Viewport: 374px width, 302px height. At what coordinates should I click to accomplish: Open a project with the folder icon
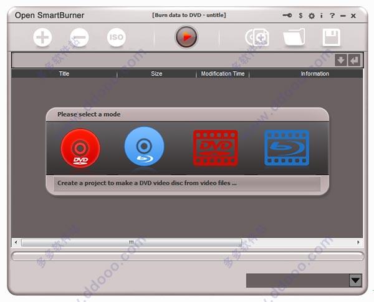(x=294, y=37)
